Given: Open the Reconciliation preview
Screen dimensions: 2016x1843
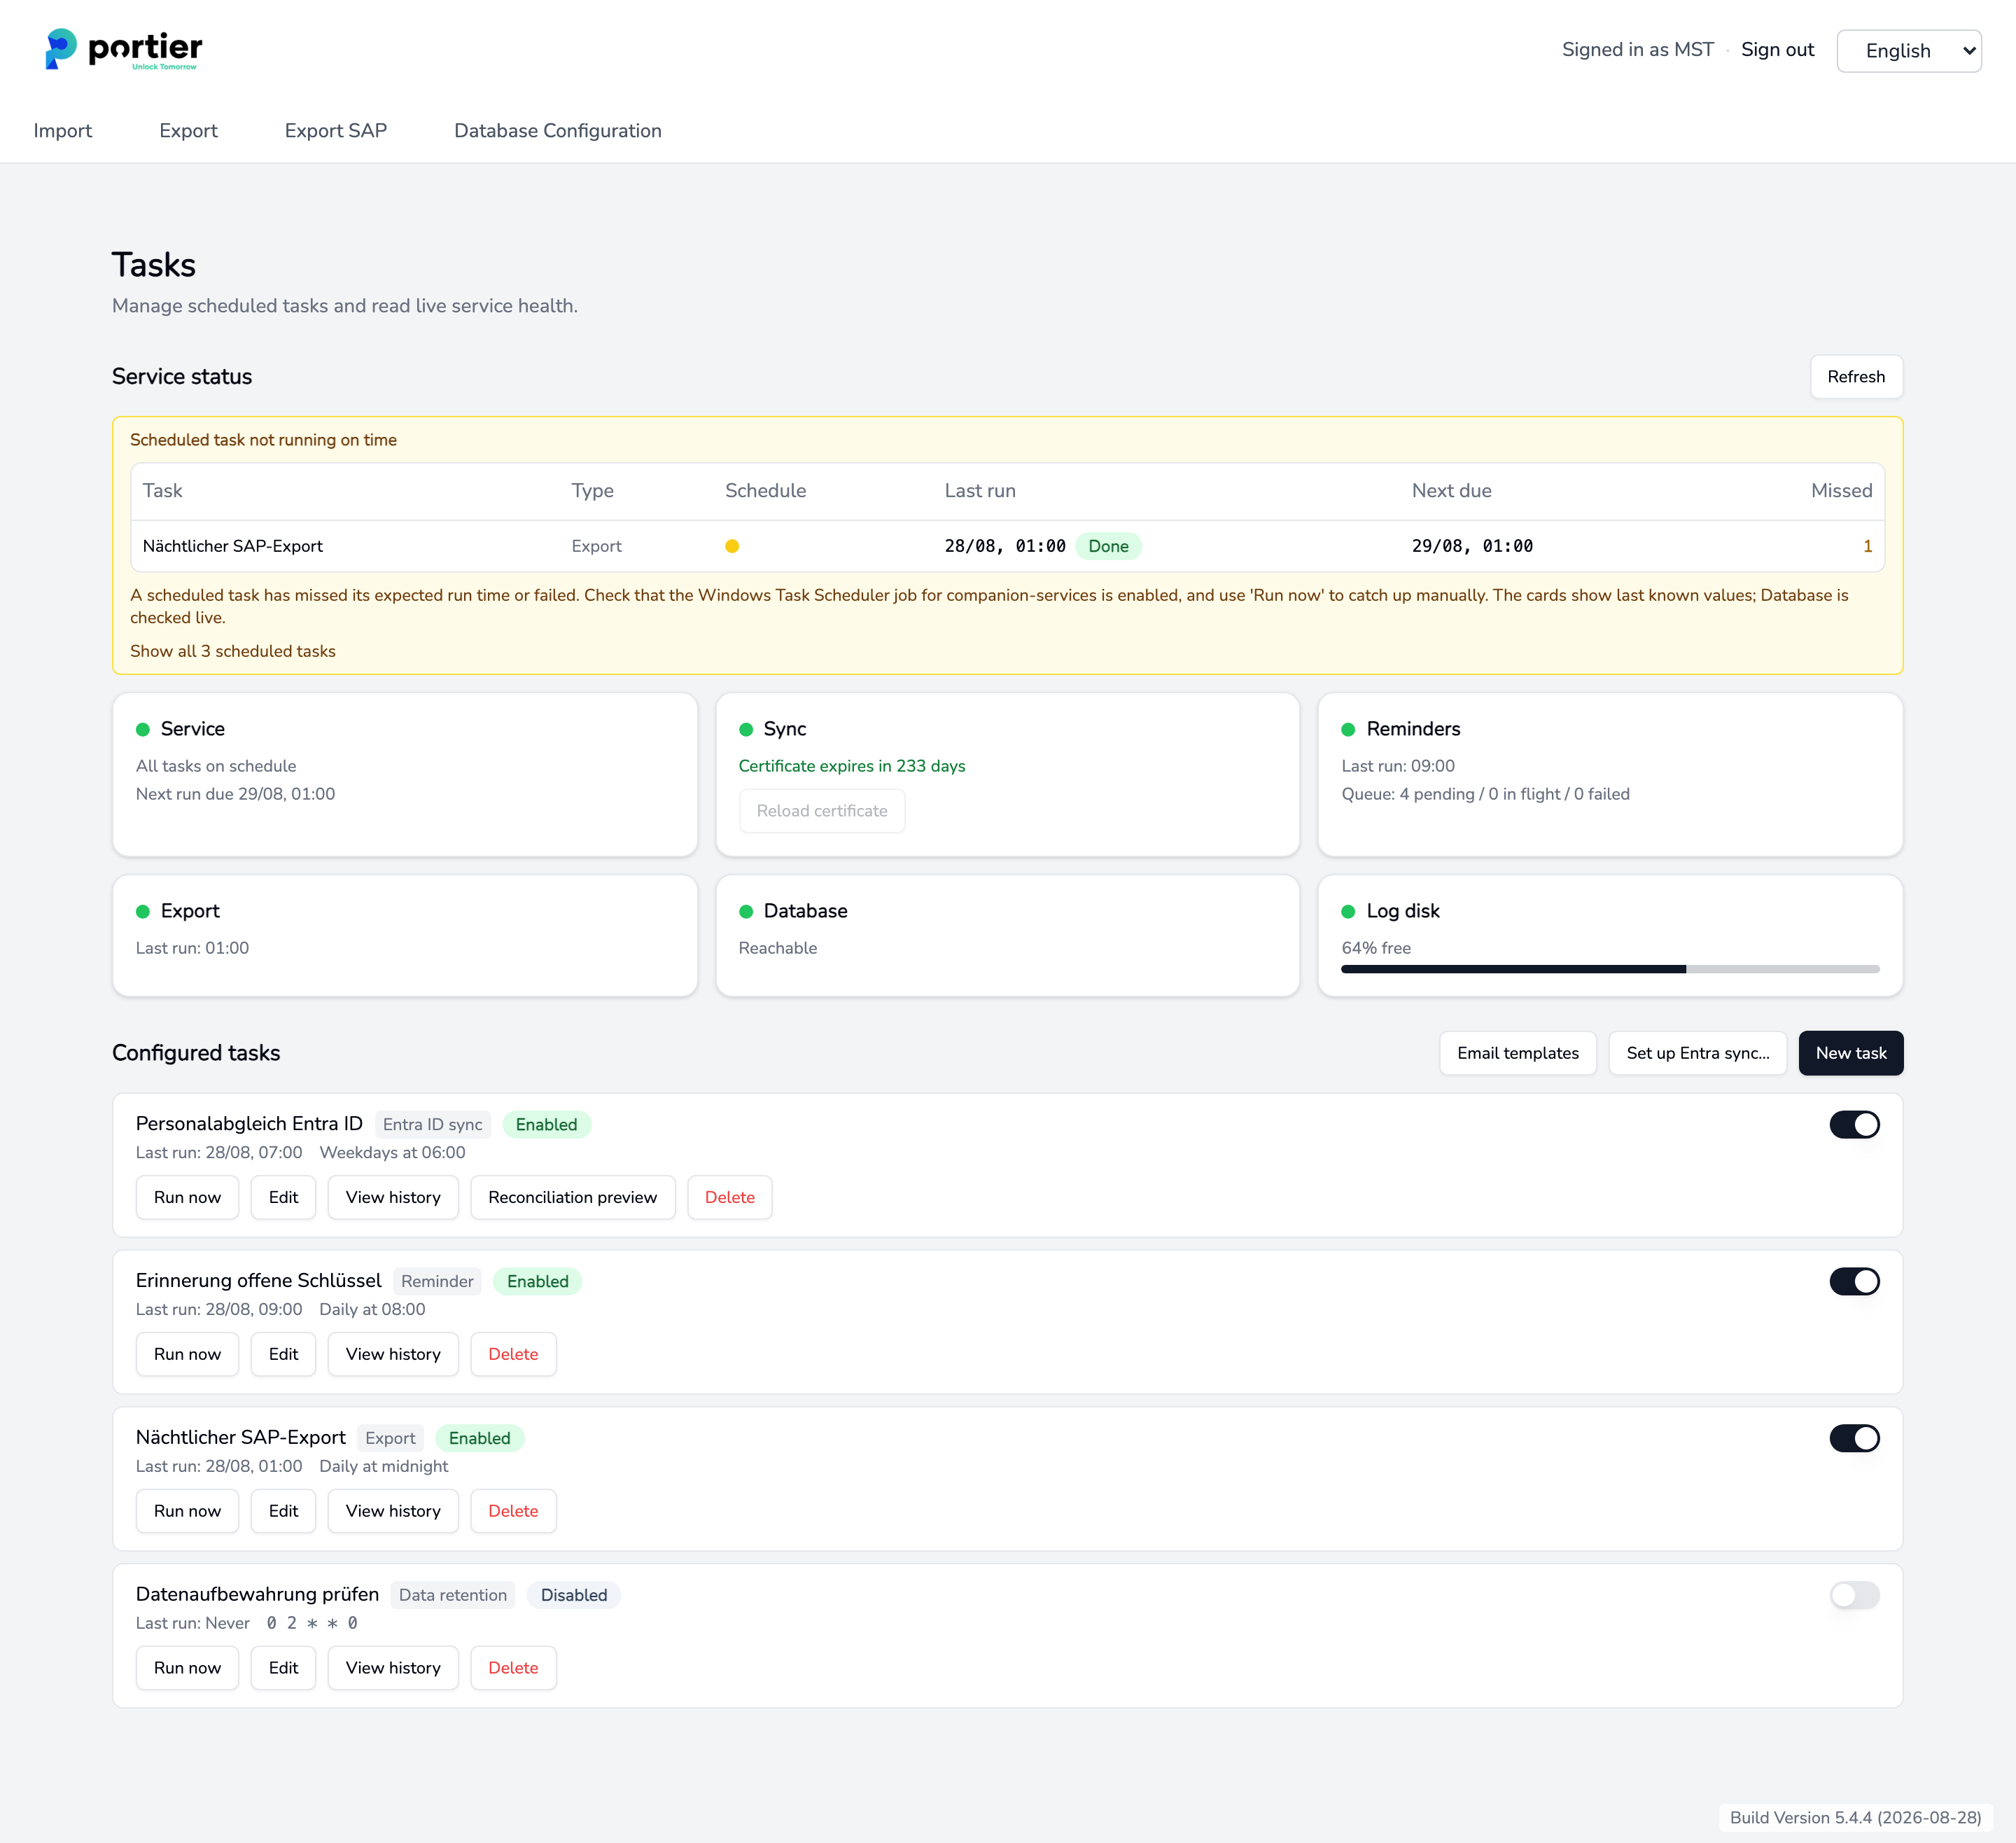Looking at the screenshot, I should tap(573, 1197).
